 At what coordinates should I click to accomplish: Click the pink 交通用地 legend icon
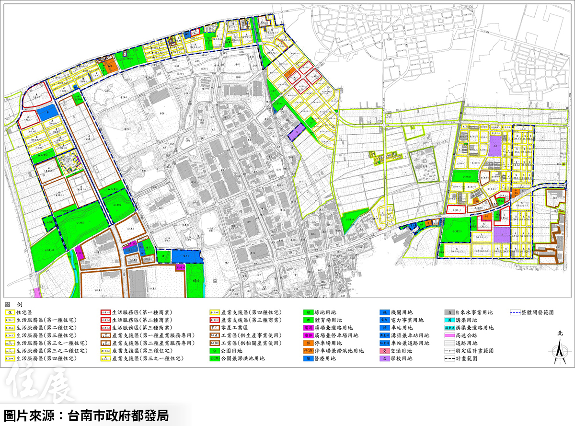[384, 351]
